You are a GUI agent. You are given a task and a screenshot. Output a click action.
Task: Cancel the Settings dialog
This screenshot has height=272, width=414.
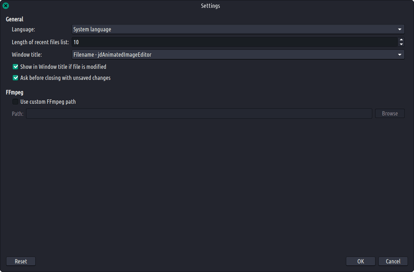point(393,261)
